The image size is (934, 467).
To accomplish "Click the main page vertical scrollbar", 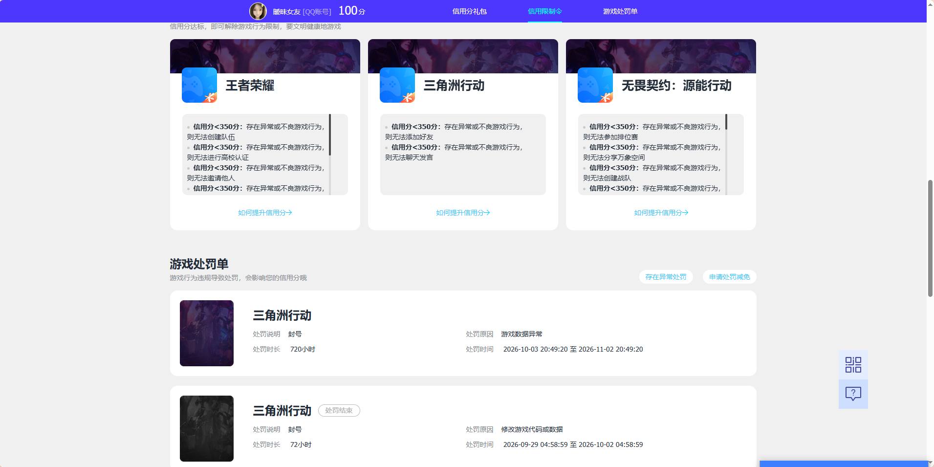I will click(x=930, y=238).
